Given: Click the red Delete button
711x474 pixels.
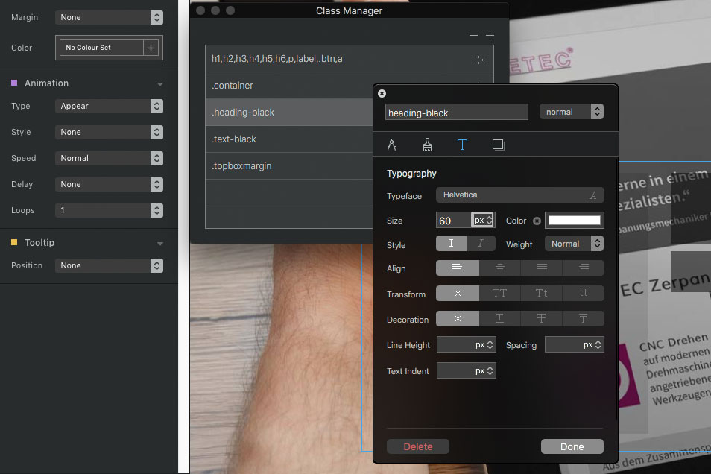Looking at the screenshot, I should [418, 446].
